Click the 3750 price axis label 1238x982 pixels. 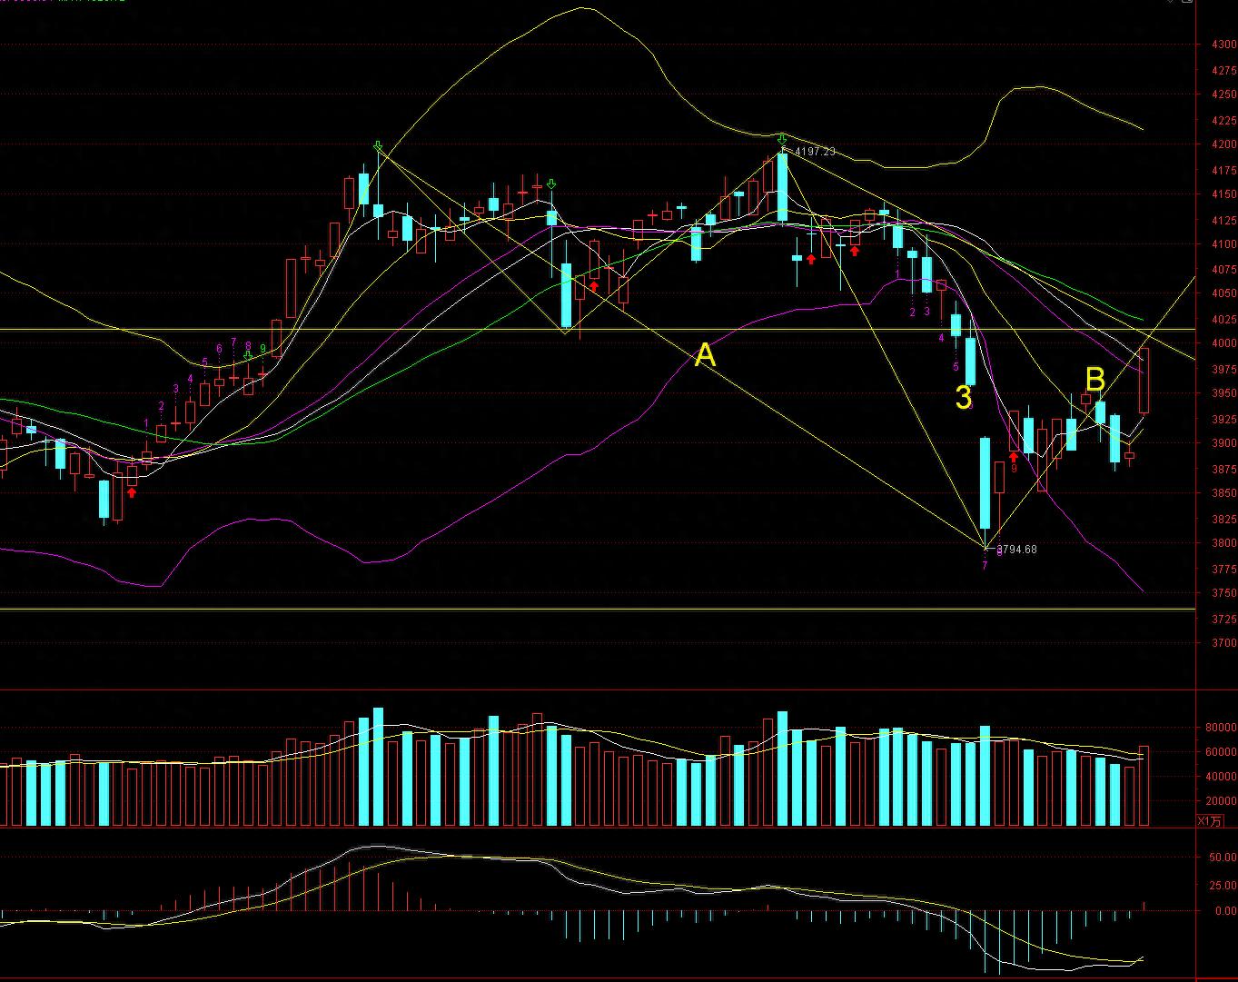1223,593
